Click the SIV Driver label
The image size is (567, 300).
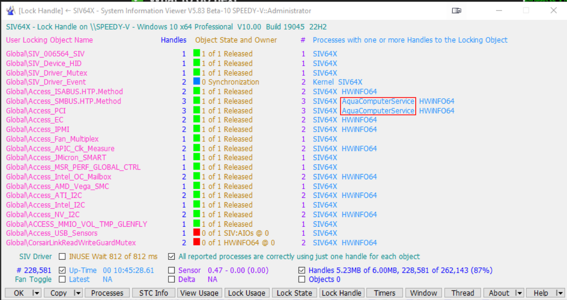click(x=36, y=257)
